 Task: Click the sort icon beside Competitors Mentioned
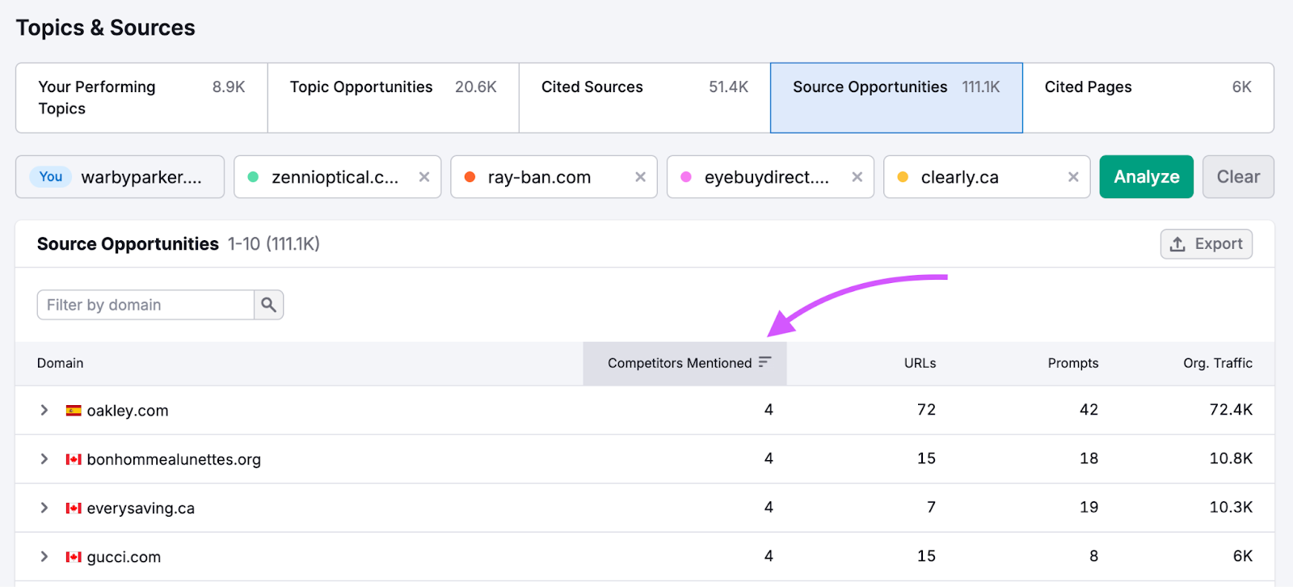click(764, 362)
